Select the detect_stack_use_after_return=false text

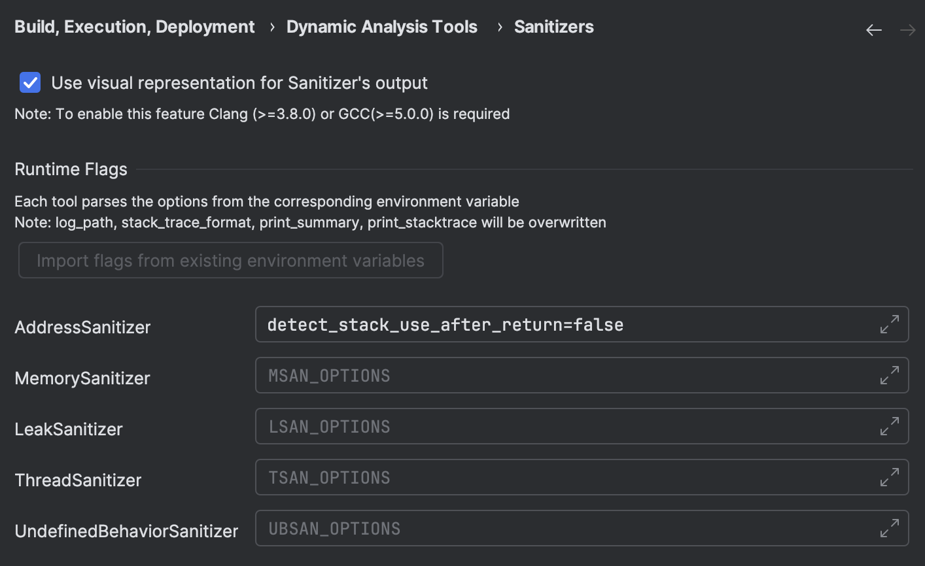445,324
